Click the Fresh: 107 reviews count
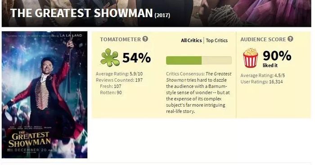This screenshot has width=315, height=165. (111, 86)
